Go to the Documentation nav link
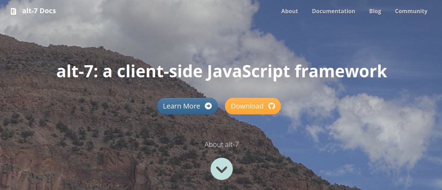Viewport: 442px width, 190px height. (333, 11)
